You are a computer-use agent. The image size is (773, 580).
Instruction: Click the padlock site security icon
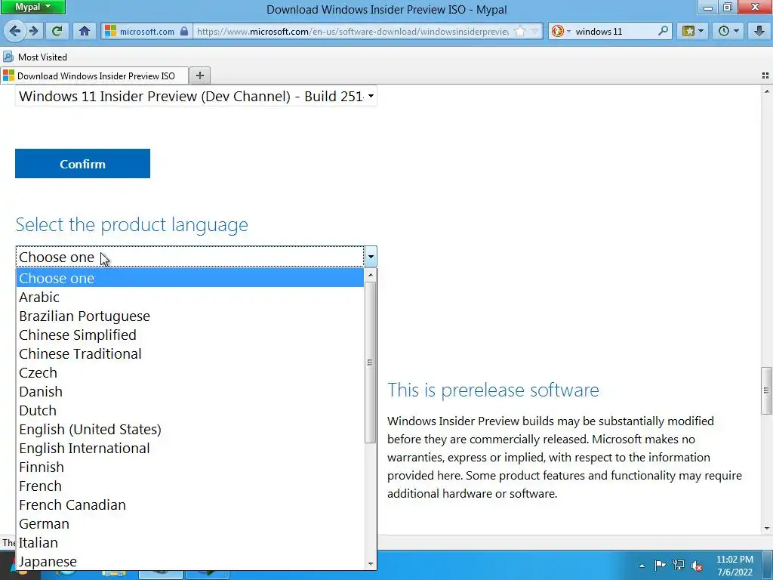[184, 31]
